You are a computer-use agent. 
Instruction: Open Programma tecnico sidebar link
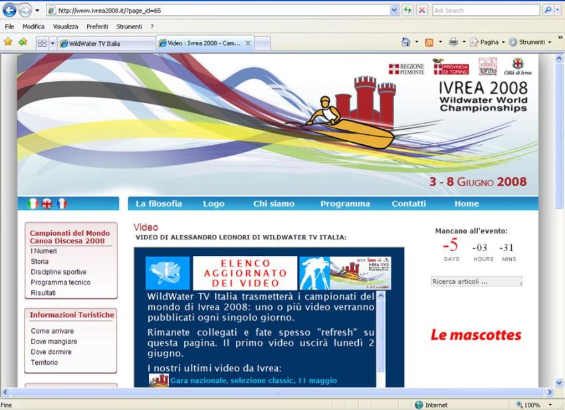coord(60,282)
